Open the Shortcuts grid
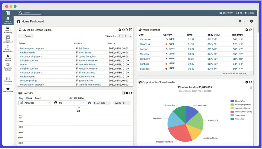This screenshot has width=262, height=149. tap(8, 79)
